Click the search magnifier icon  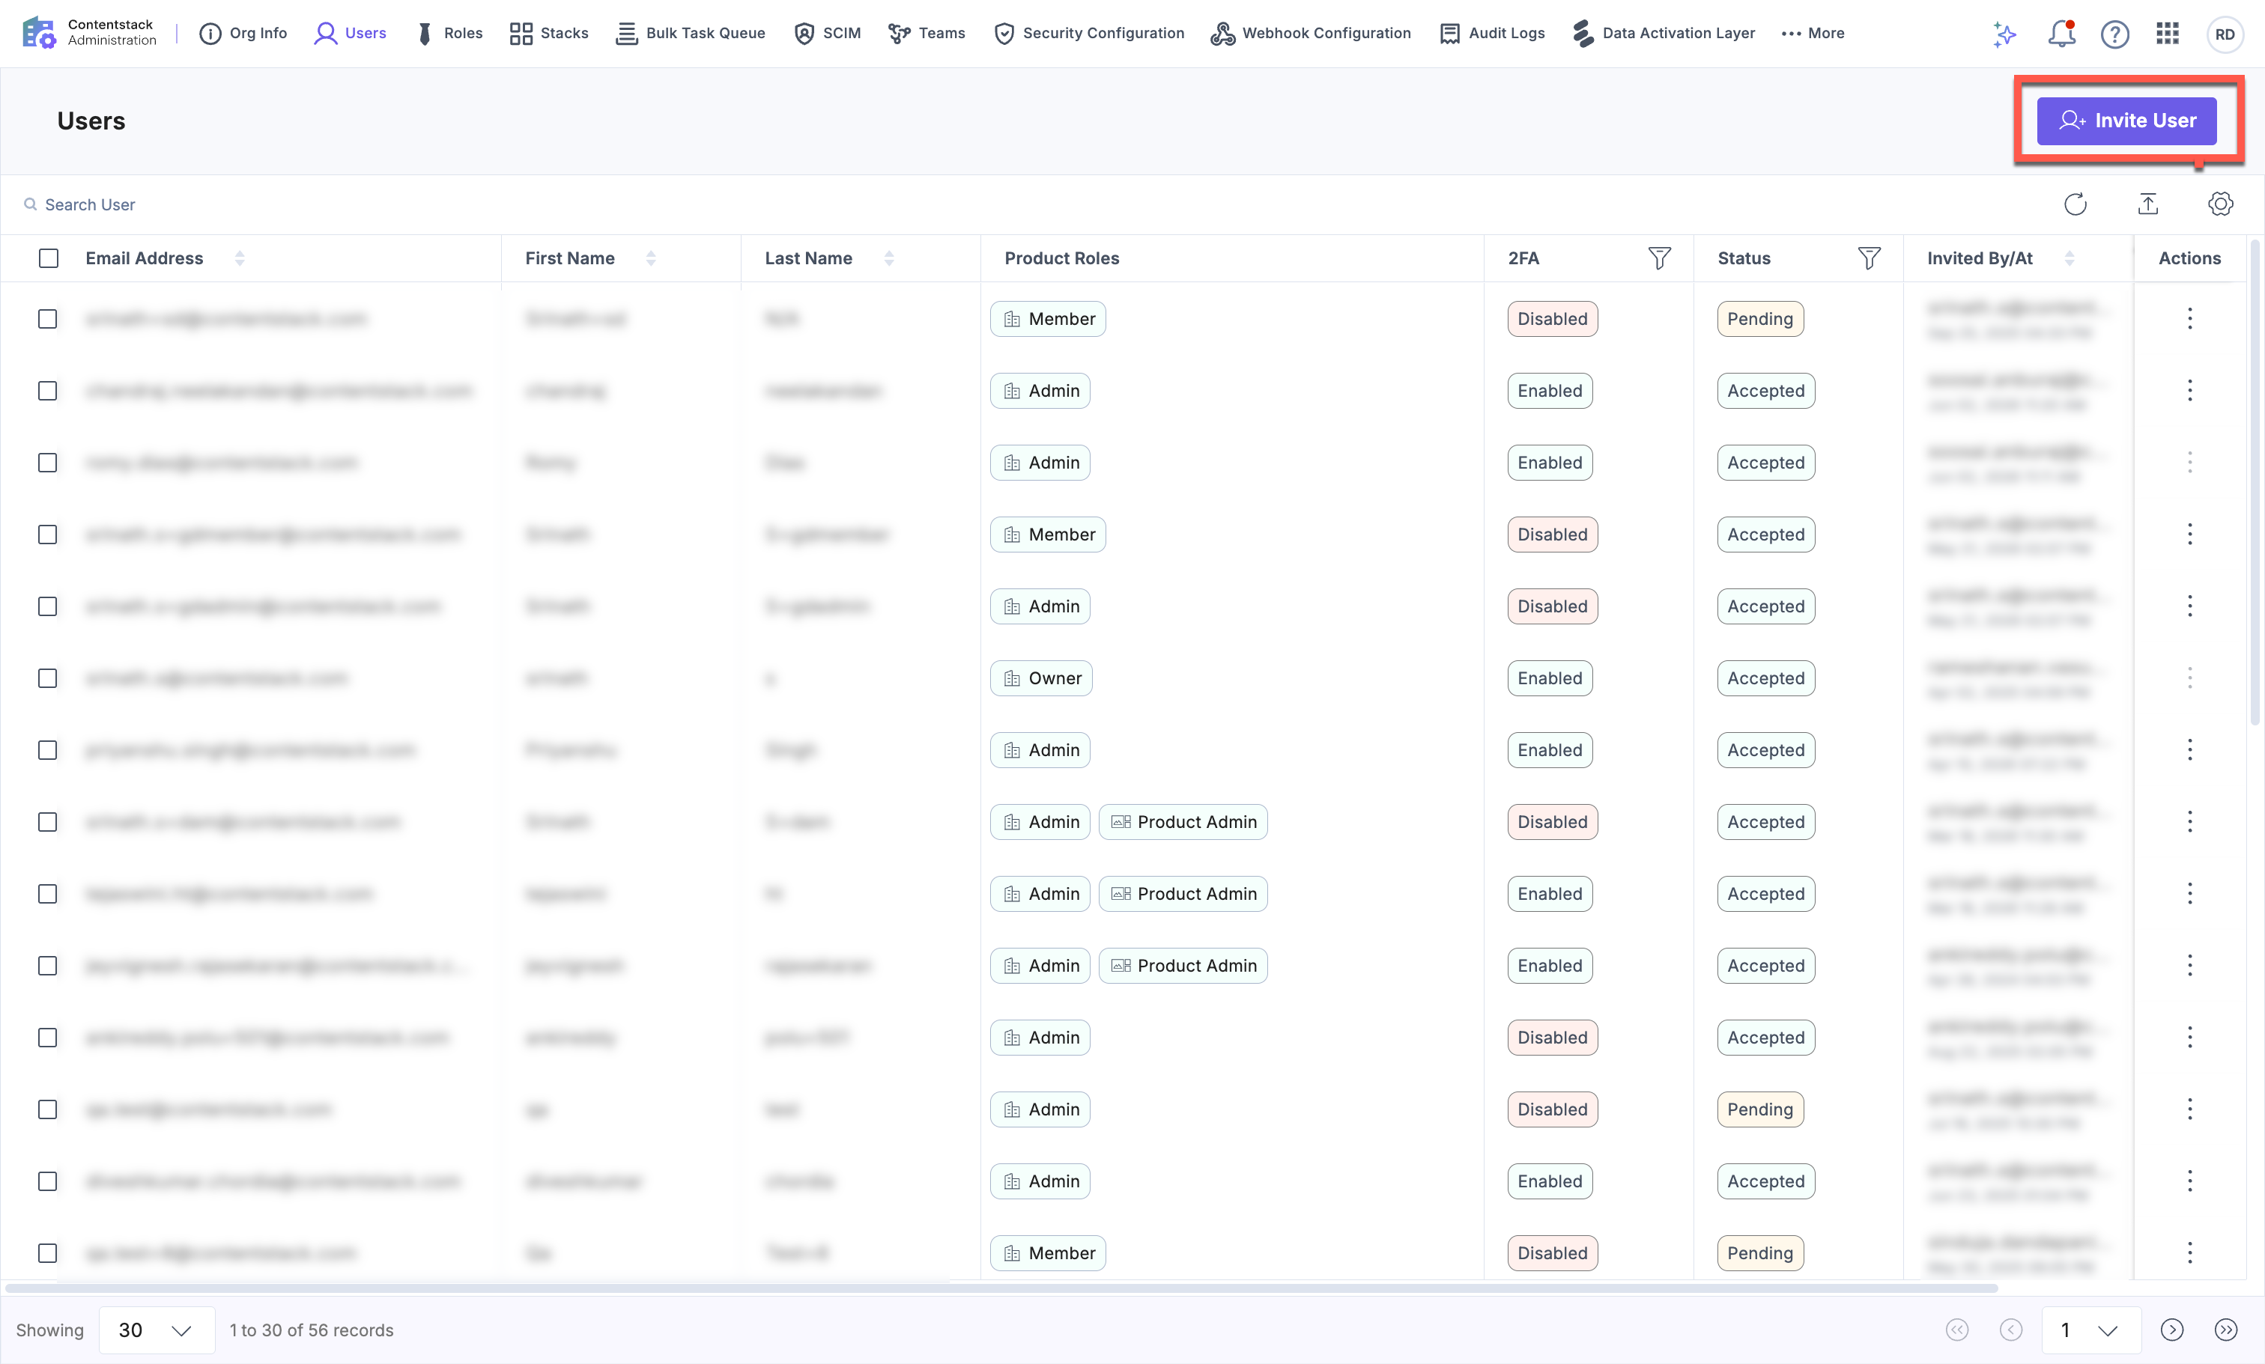(x=30, y=204)
